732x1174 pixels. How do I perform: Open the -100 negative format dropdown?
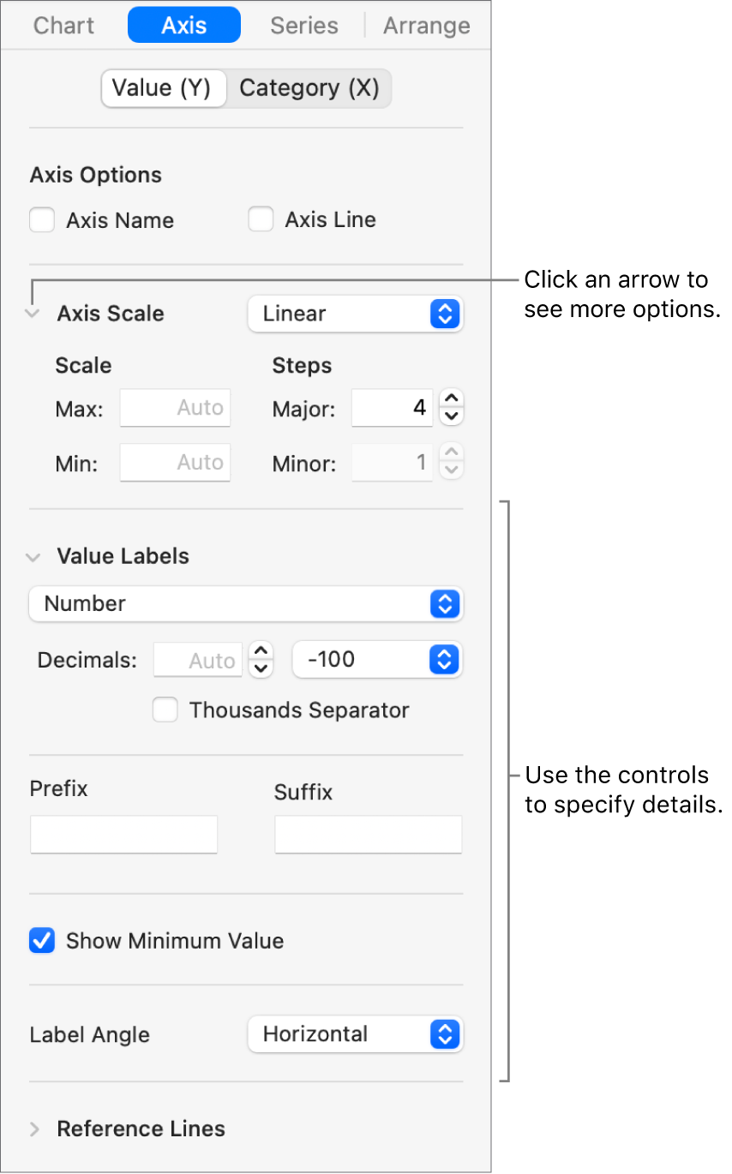376,660
